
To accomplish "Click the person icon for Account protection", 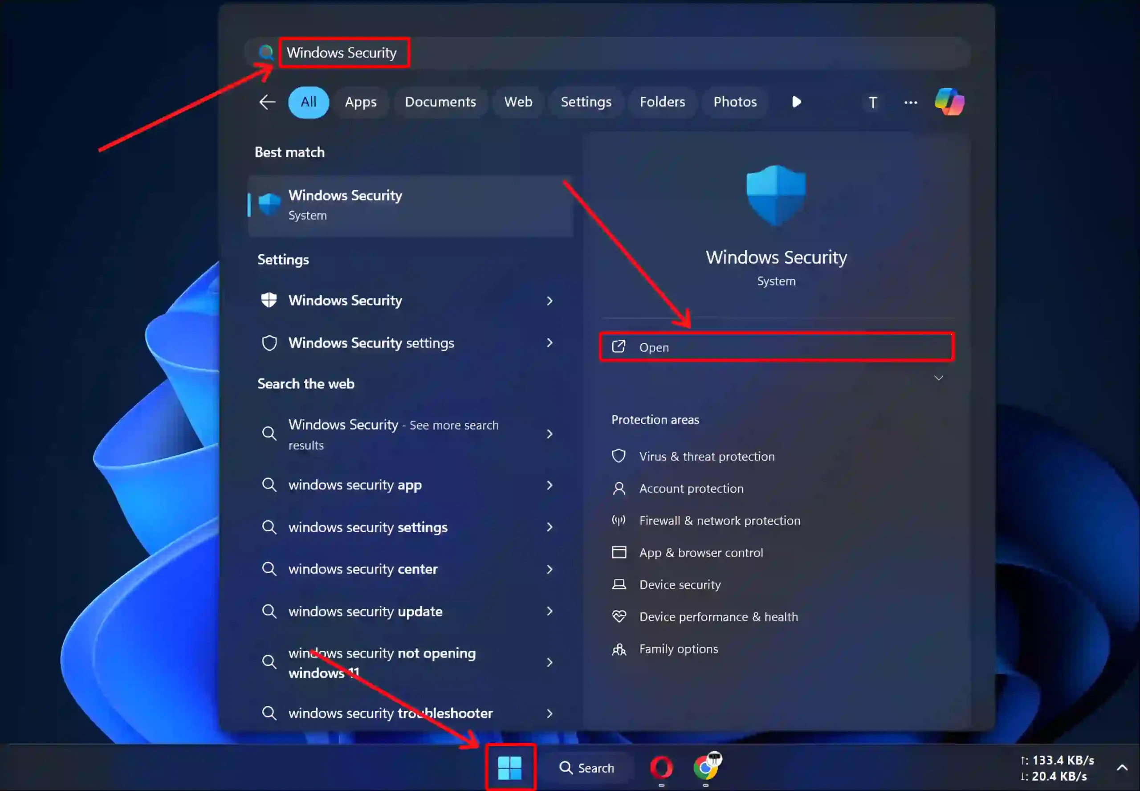I will [x=619, y=489].
